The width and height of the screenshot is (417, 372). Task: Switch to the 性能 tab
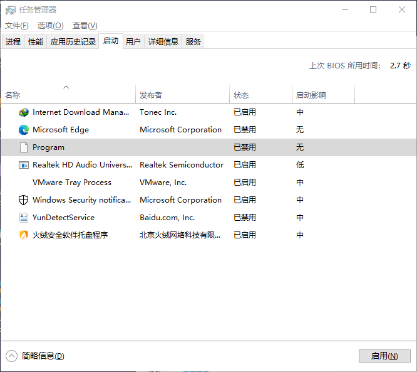tap(36, 42)
